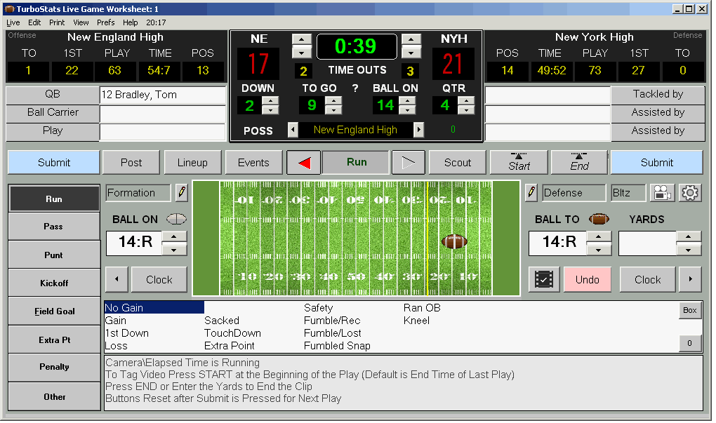This screenshot has height=423, width=716.
Task: Click the Ball Carrier button
Action: pyautogui.click(x=53, y=113)
